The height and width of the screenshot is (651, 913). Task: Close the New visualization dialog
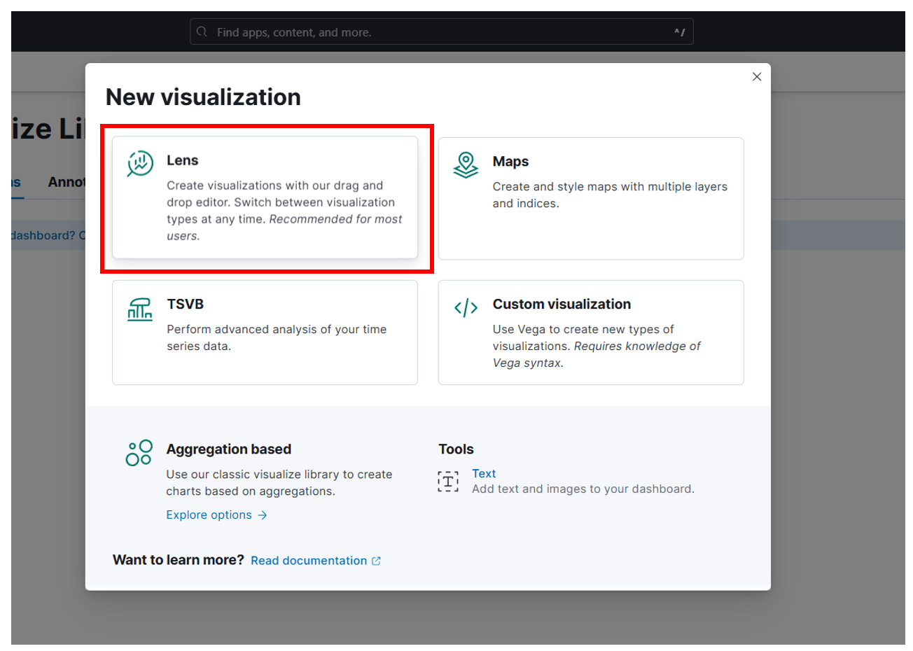[757, 77]
